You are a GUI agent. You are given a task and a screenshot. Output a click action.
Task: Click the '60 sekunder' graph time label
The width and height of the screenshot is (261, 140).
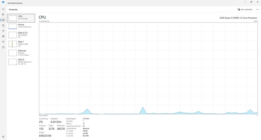click(43, 115)
